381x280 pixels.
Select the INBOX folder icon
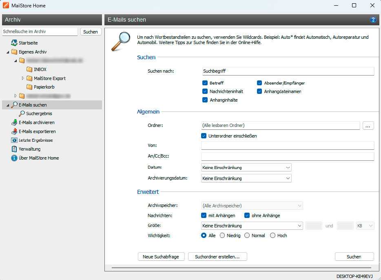pyautogui.click(x=29, y=69)
